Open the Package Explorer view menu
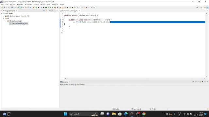Image resolution: width=209 pixels, height=117 pixels. (x=52, y=10)
